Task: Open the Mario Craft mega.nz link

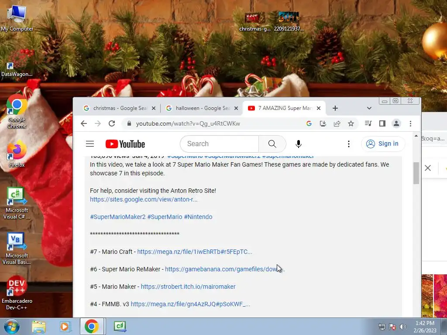Action: pyautogui.click(x=195, y=252)
